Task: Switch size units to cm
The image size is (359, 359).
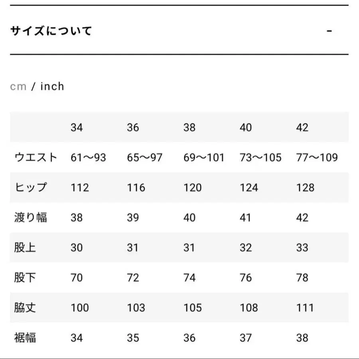Action: coord(18,87)
